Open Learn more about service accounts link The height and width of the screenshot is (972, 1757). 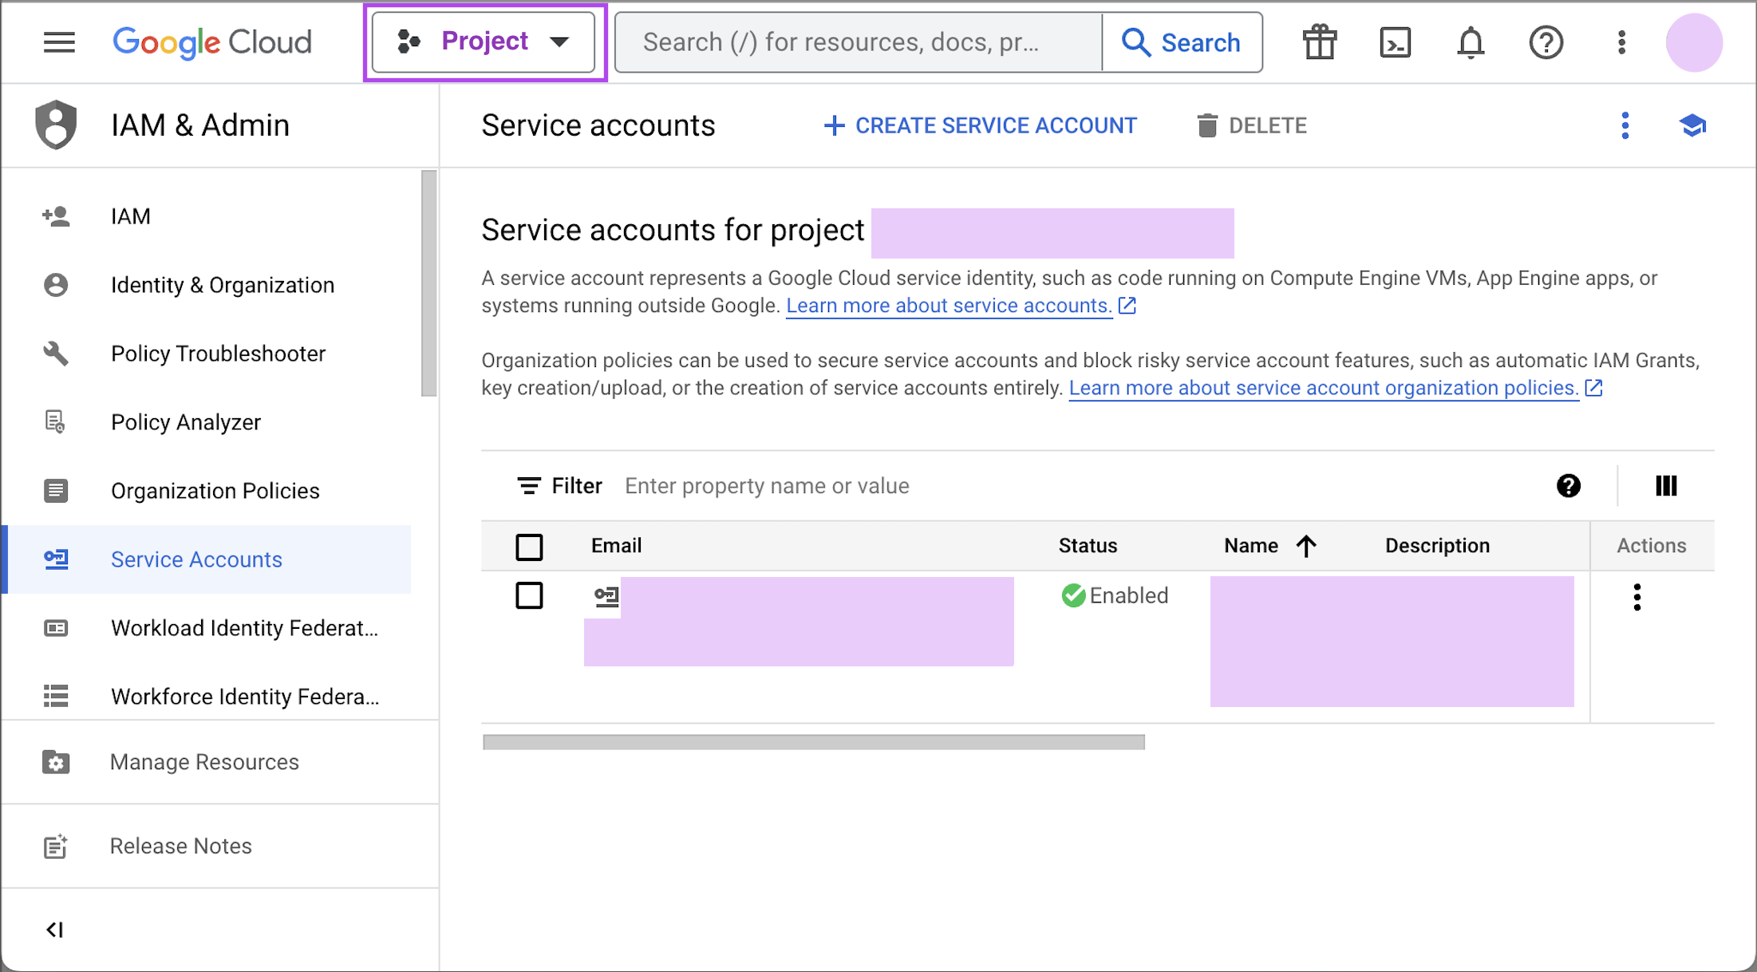pyautogui.click(x=949, y=306)
